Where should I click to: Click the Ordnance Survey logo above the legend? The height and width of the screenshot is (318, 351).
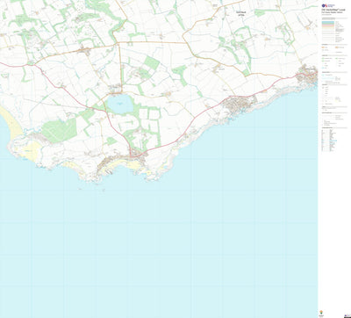[x=328, y=5]
